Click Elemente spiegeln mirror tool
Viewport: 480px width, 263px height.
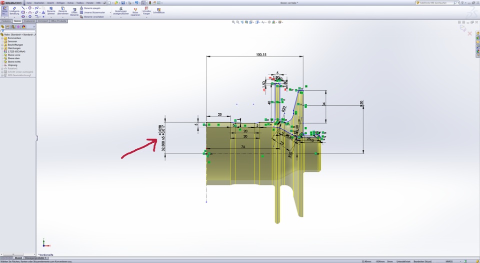tap(90, 8)
